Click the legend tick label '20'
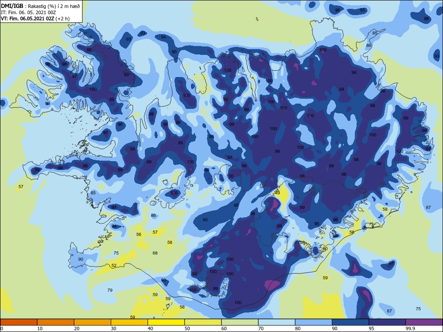The width and height of the screenshot is (443, 332). coord(77,328)
